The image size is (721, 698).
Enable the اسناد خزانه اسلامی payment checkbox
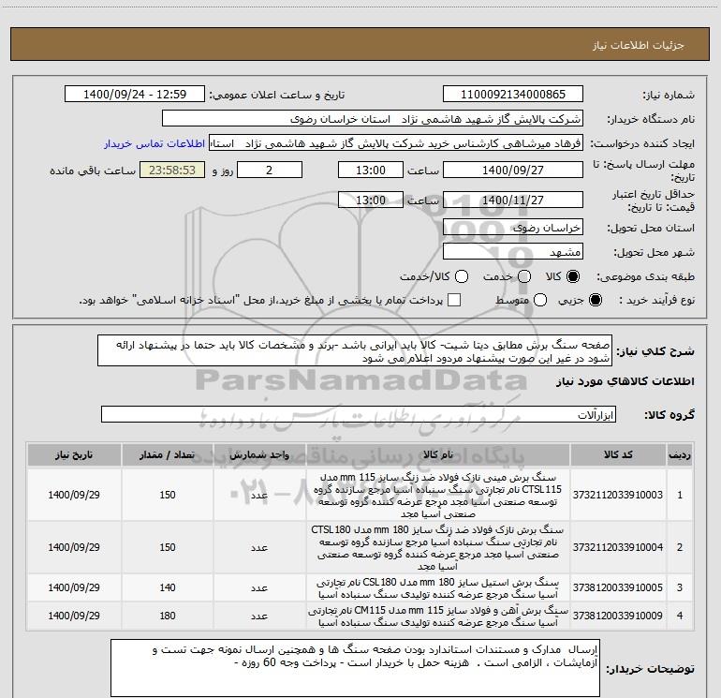point(454,300)
